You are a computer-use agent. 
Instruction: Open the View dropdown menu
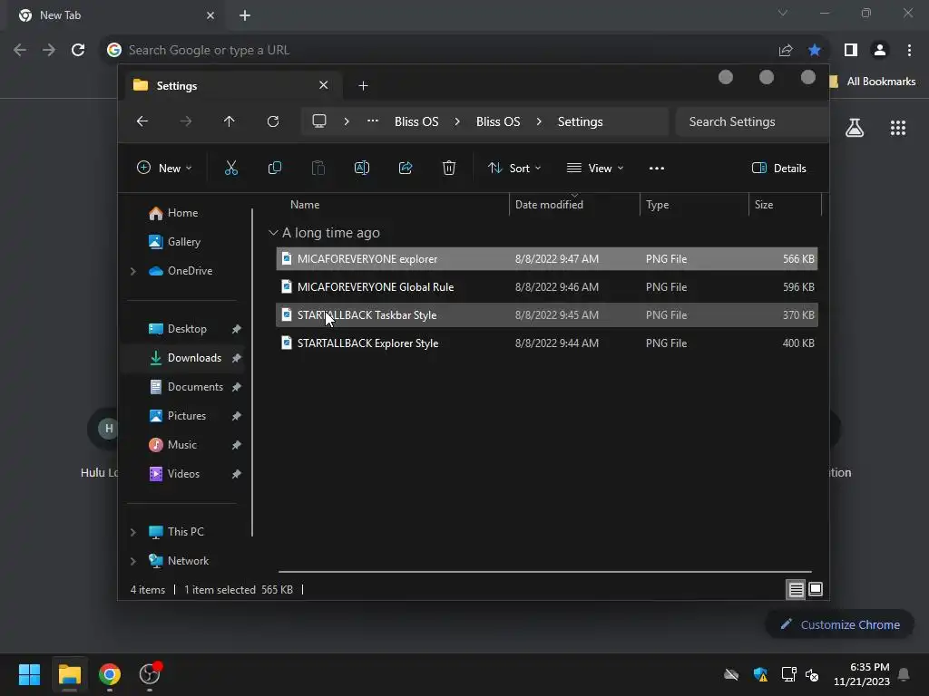pos(595,168)
